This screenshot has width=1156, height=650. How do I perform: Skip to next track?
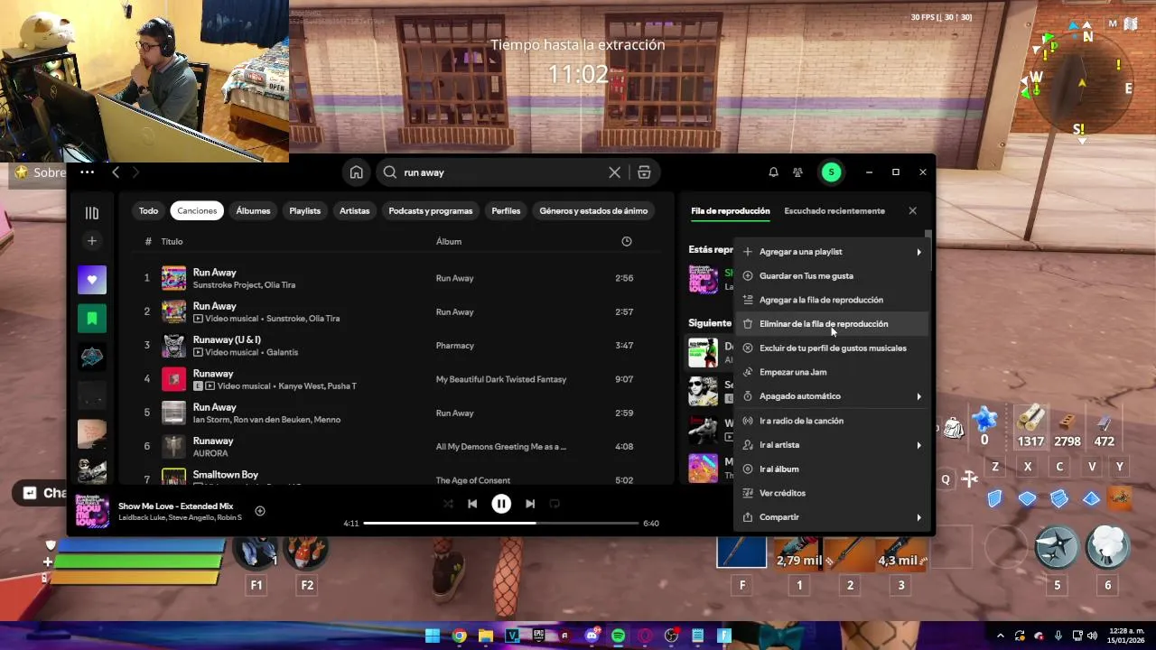pos(530,504)
